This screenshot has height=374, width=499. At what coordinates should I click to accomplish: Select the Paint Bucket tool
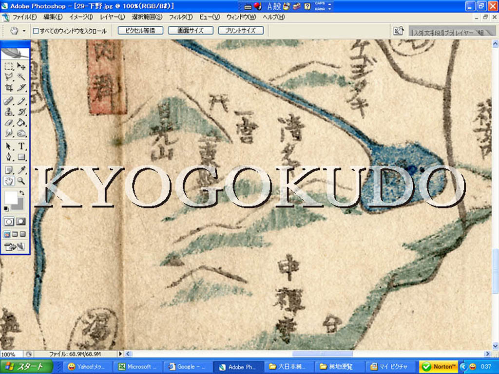click(21, 122)
